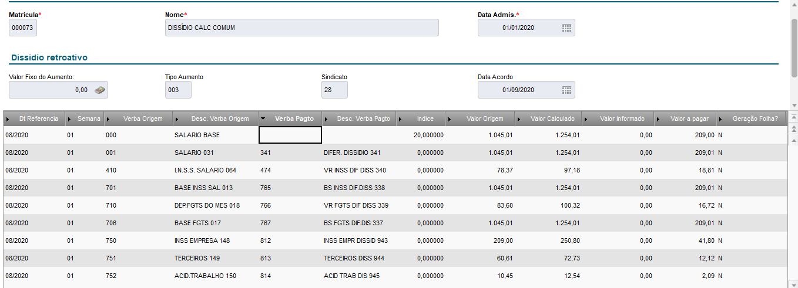Click Verba Pagto code 812
This screenshot has height=288, width=798.
pyautogui.click(x=266, y=240)
